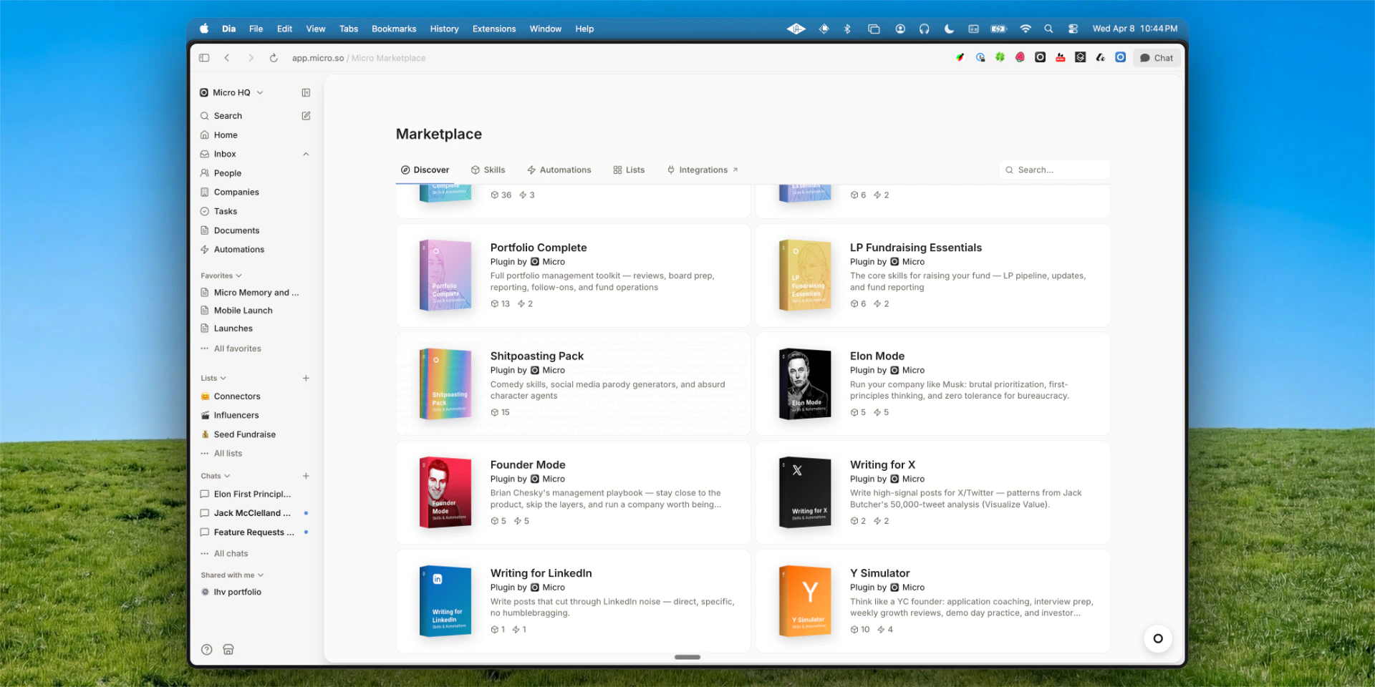1375x687 pixels.
Task: Open macOS Spotlight search icon
Action: point(1048,29)
